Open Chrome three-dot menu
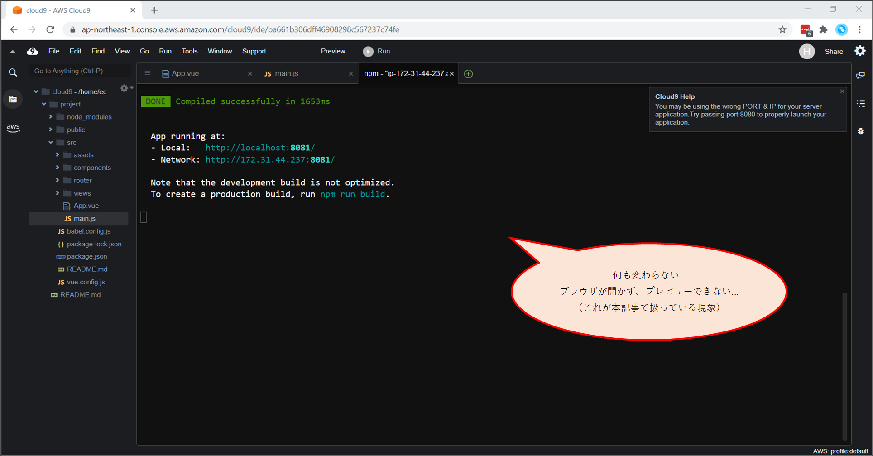The image size is (873, 456). (859, 29)
